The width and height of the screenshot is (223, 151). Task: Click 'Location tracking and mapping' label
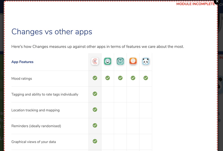[36, 110]
